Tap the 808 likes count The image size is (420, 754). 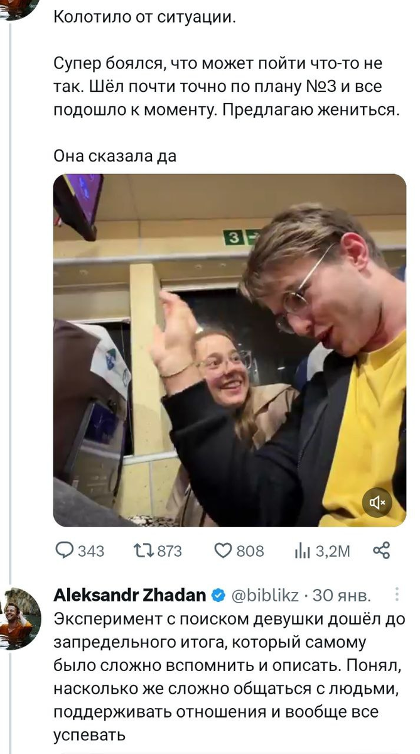[250, 551]
